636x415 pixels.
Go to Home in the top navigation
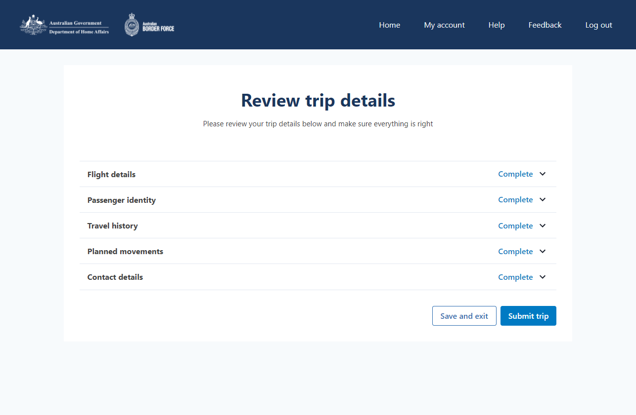click(389, 25)
